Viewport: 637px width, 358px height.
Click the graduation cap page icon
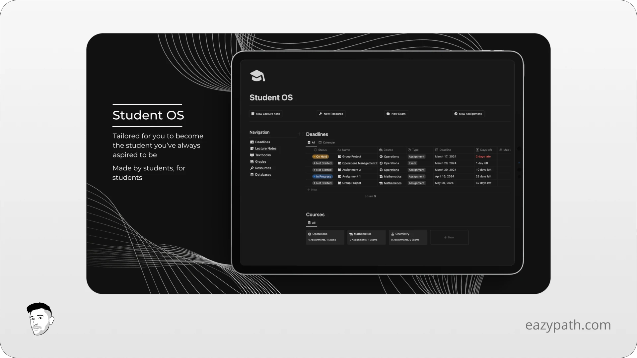click(257, 76)
